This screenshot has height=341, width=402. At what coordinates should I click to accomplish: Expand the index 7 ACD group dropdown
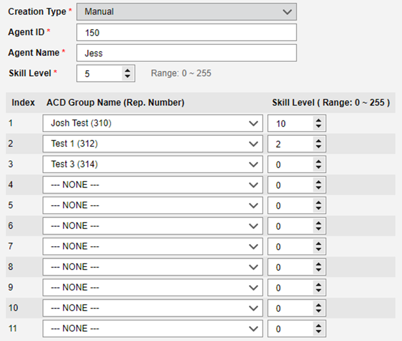coord(152,246)
